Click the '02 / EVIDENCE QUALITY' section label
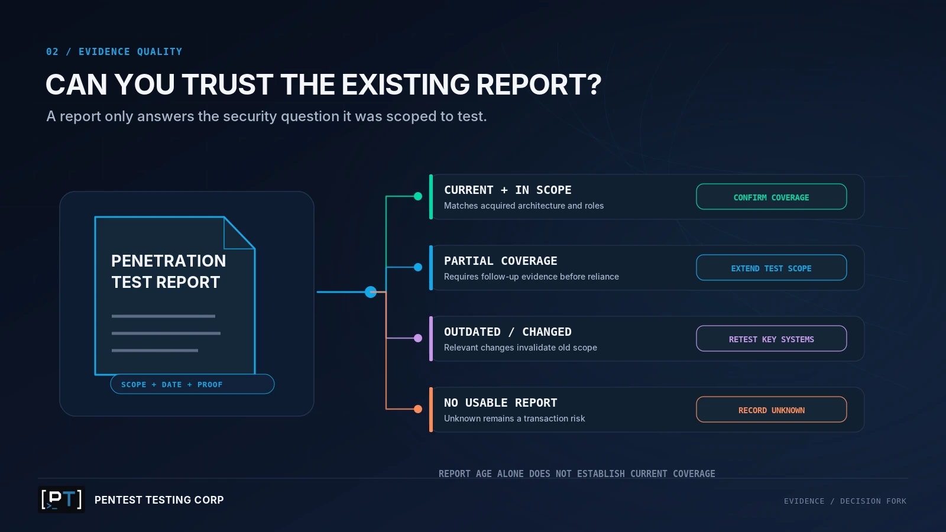The image size is (946, 532). tap(114, 51)
